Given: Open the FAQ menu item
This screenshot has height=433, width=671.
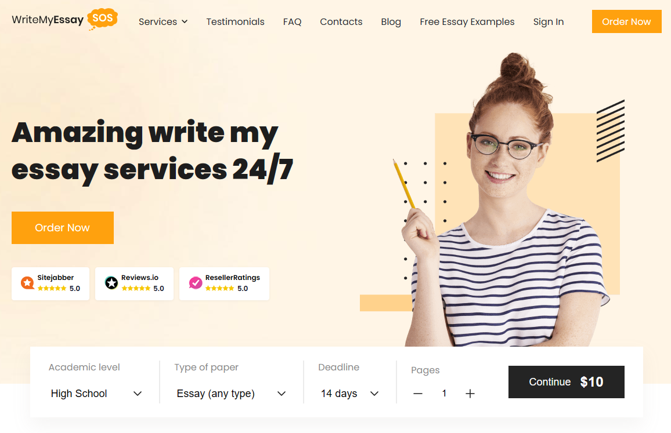Looking at the screenshot, I should [x=293, y=22].
